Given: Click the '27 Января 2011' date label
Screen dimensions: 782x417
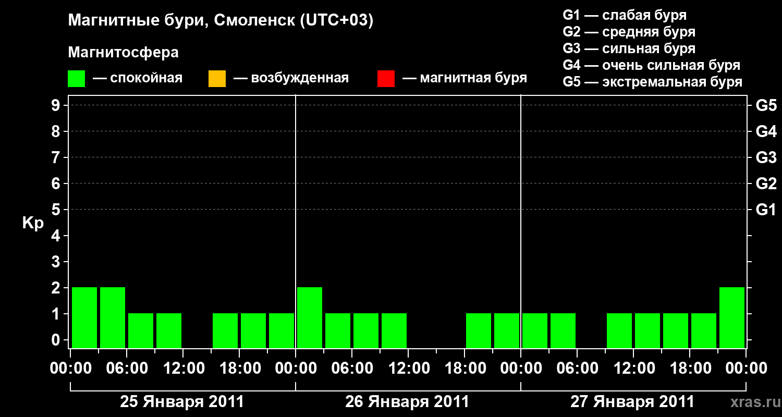Looking at the screenshot, I should [632, 402].
